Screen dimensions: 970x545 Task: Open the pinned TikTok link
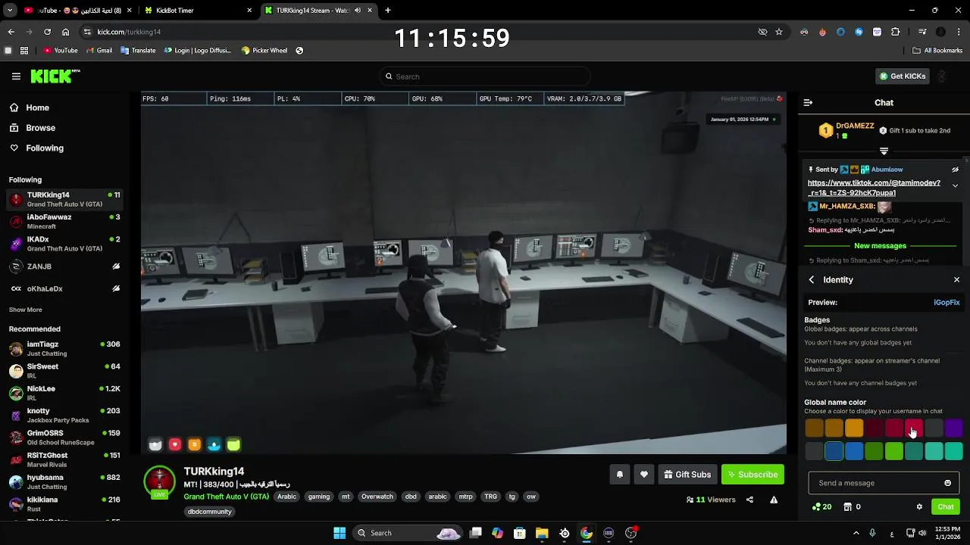tap(874, 188)
